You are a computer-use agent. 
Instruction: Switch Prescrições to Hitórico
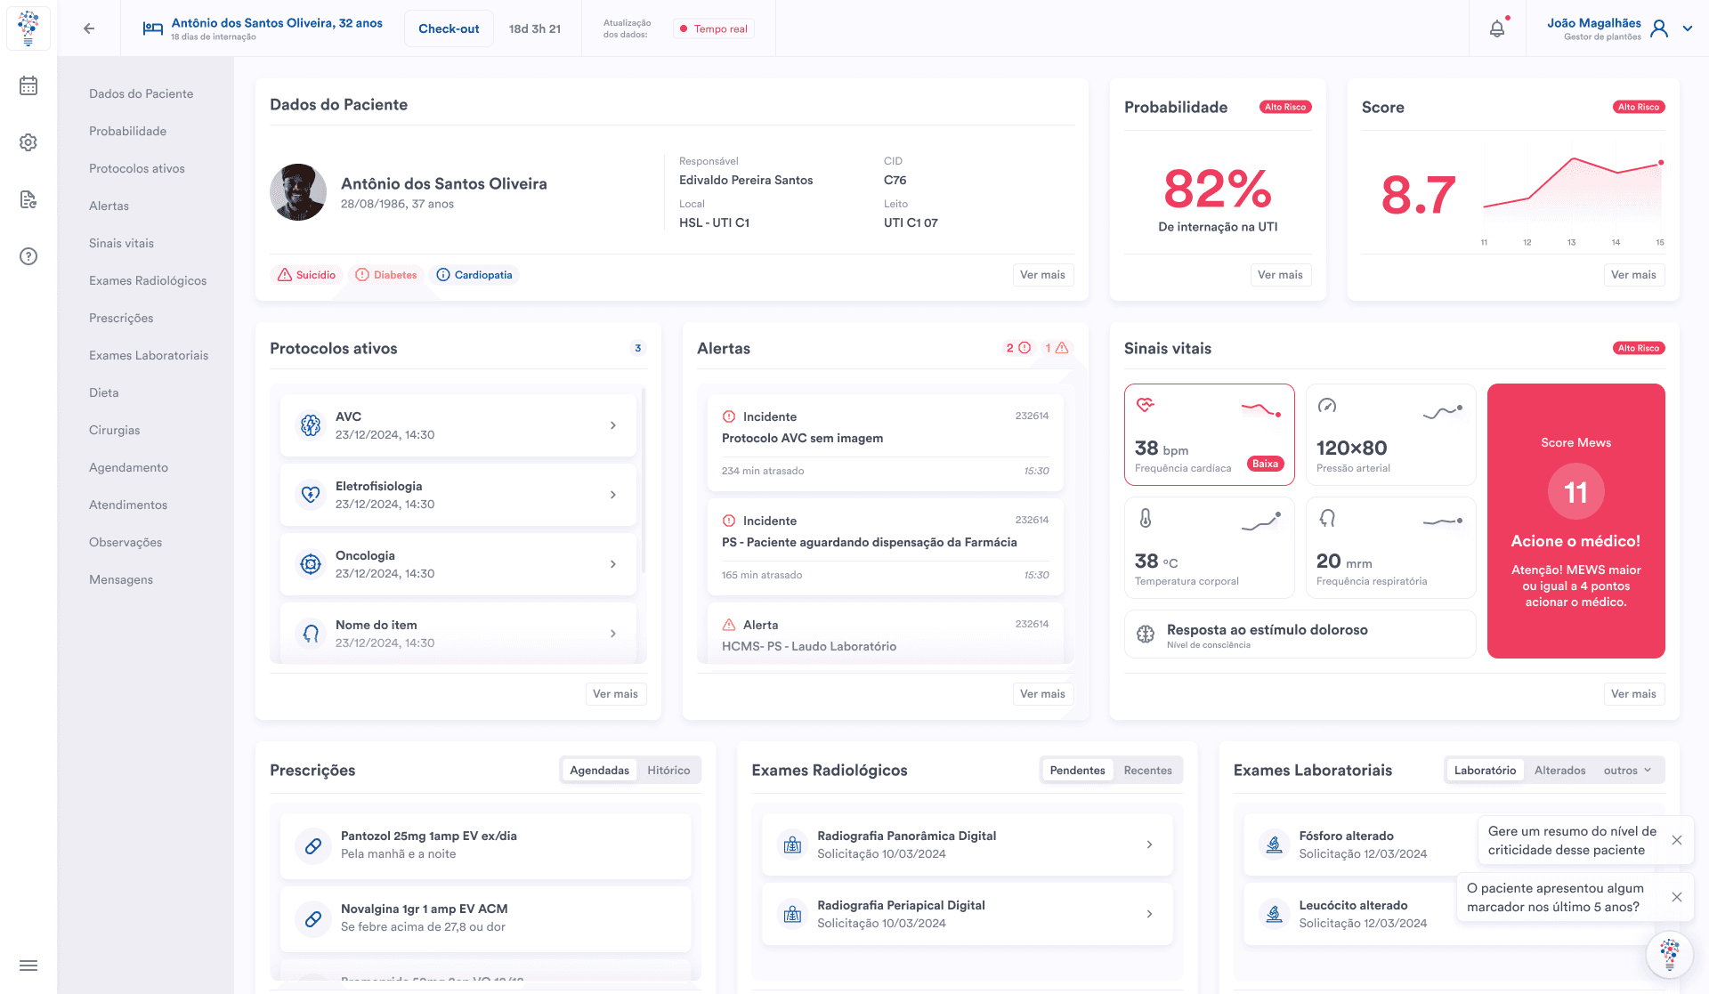click(668, 771)
